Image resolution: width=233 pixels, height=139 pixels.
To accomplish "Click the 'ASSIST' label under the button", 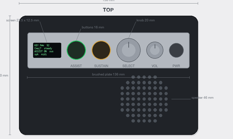I will tap(76, 66).
